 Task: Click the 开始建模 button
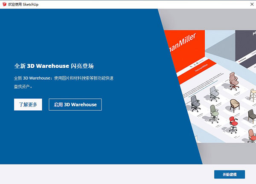point(230,174)
